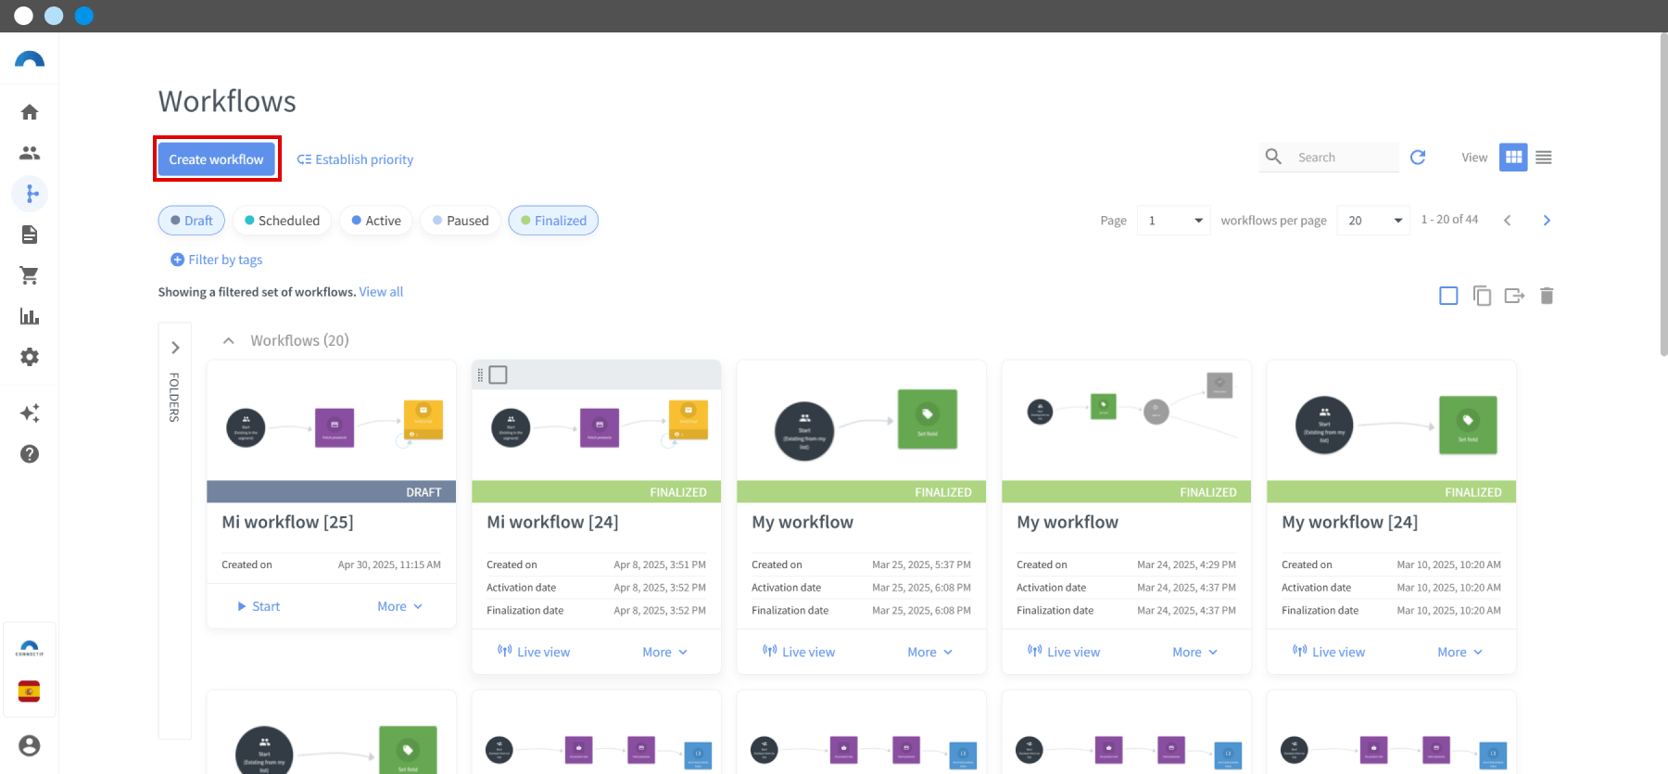Click the refresh icon next to Search
Screen dimensions: 1668x774
pyautogui.click(x=1418, y=158)
